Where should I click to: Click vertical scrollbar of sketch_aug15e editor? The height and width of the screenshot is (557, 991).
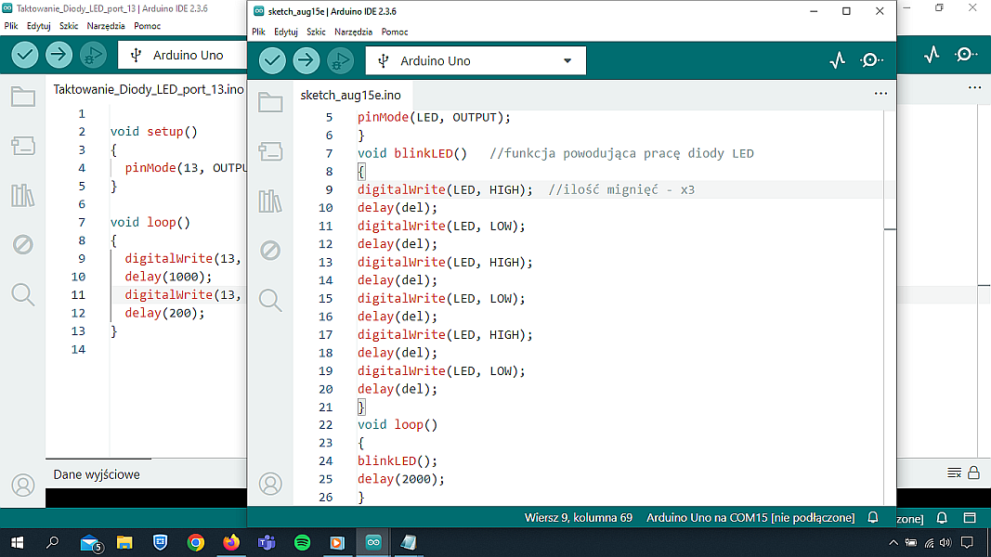point(890,307)
